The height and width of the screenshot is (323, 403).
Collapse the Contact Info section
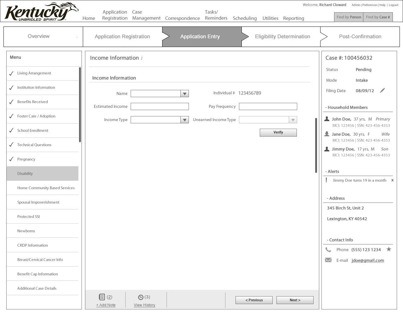click(x=340, y=240)
